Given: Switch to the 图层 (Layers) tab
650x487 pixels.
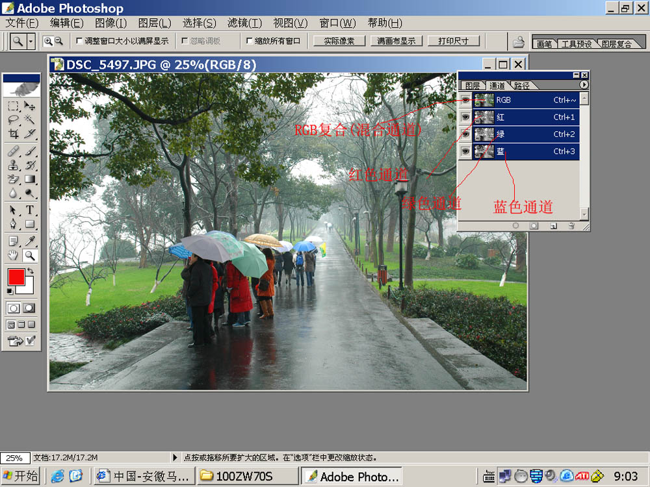Looking at the screenshot, I should pos(472,86).
